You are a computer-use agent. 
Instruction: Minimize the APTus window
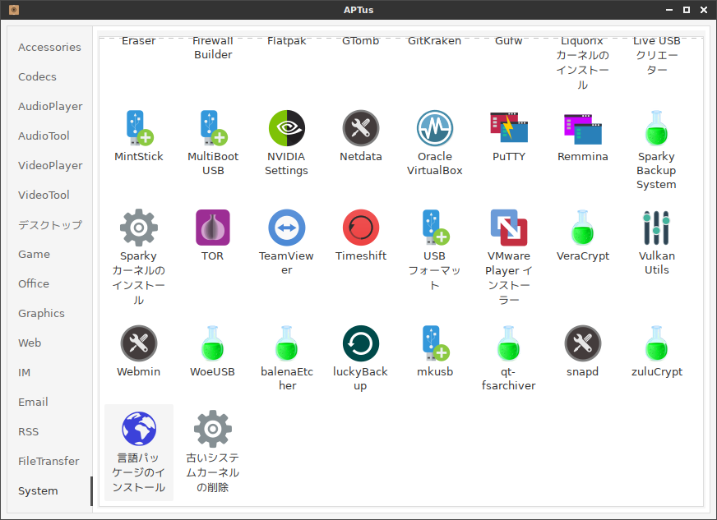[x=669, y=10]
